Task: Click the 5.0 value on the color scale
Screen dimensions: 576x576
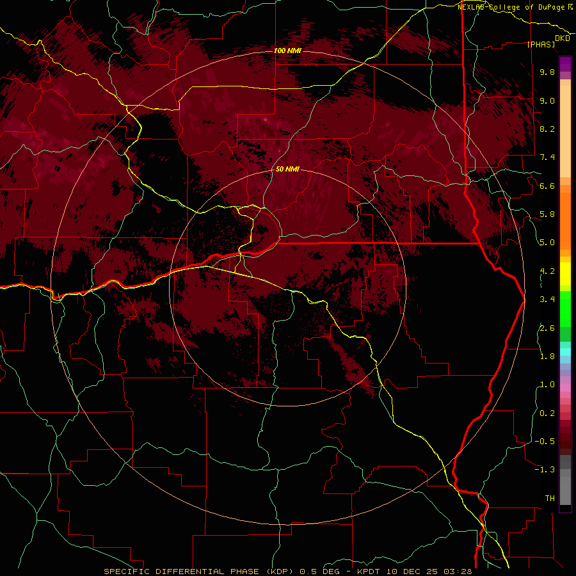Action: click(547, 243)
